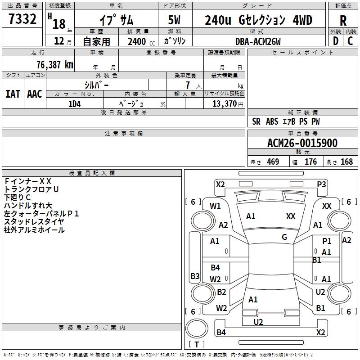Select the mileage value 76,387 km
360x360 pixels.
pos(55,64)
